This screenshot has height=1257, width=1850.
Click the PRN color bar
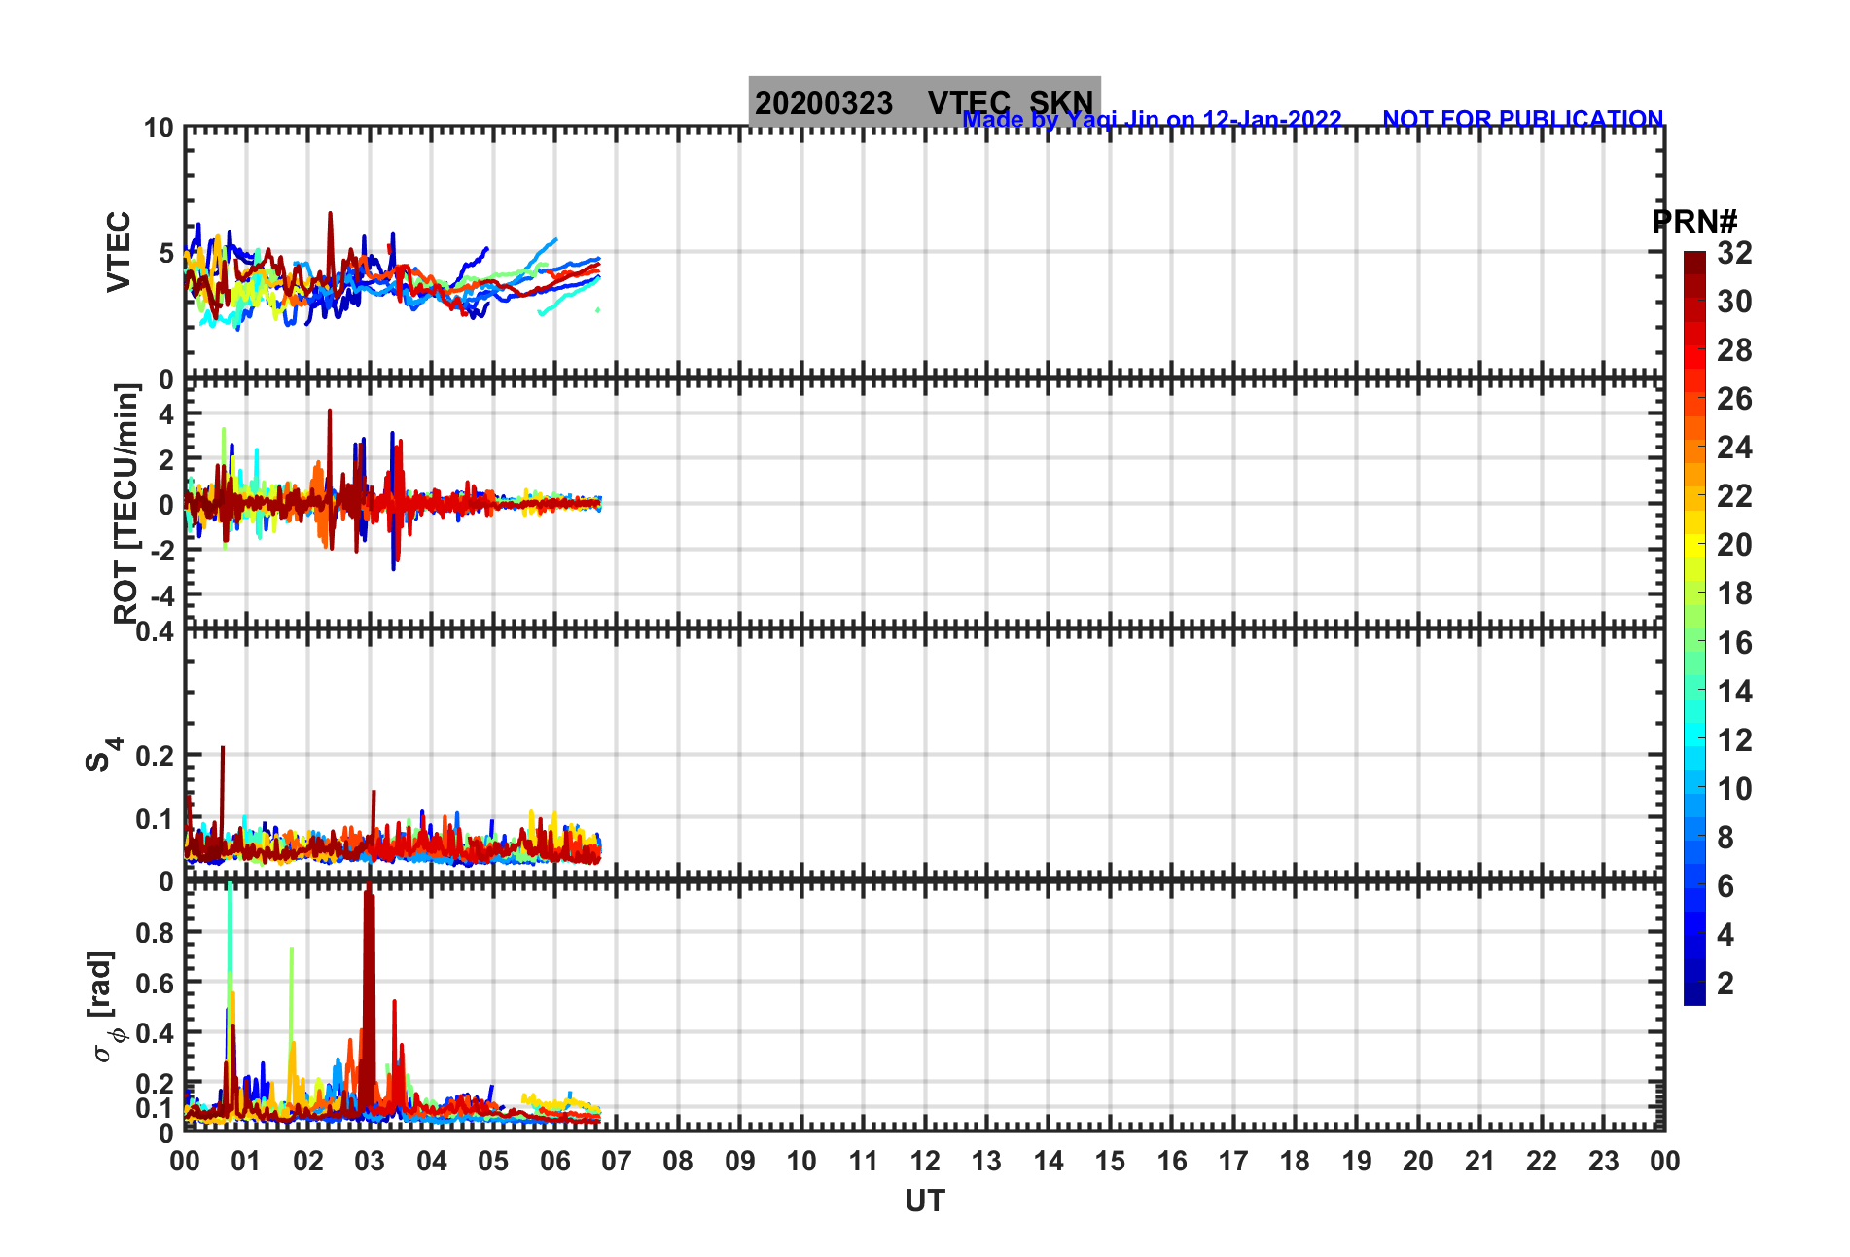pos(1694,628)
